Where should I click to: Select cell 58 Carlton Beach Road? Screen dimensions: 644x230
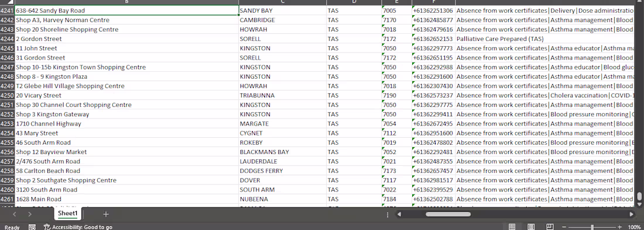pos(126,170)
